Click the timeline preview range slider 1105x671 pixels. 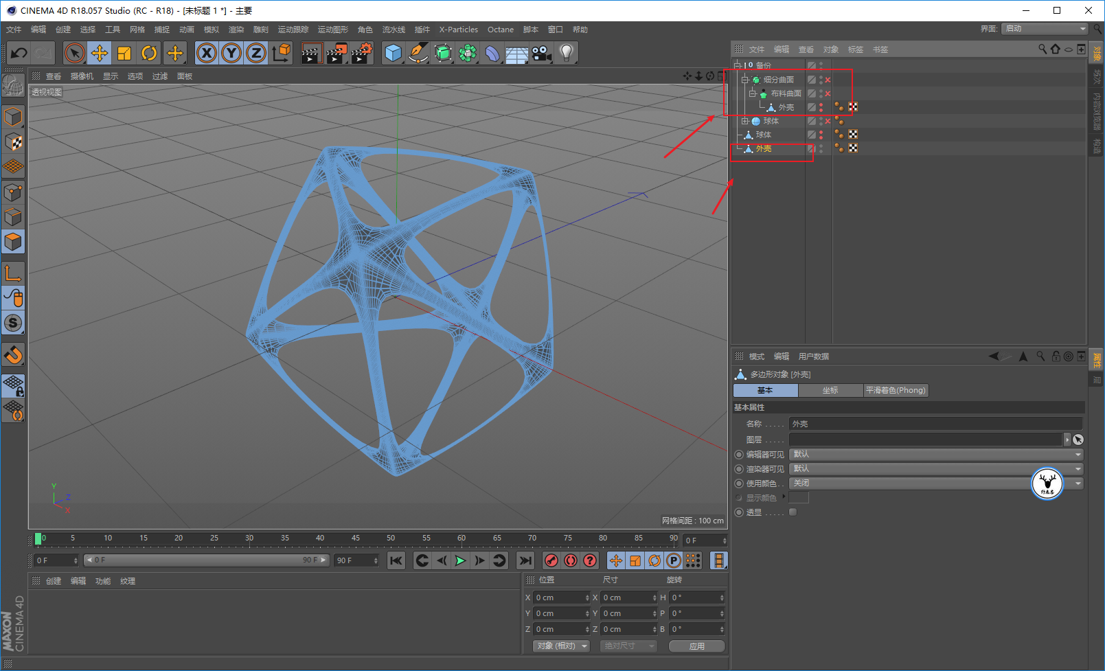click(207, 560)
